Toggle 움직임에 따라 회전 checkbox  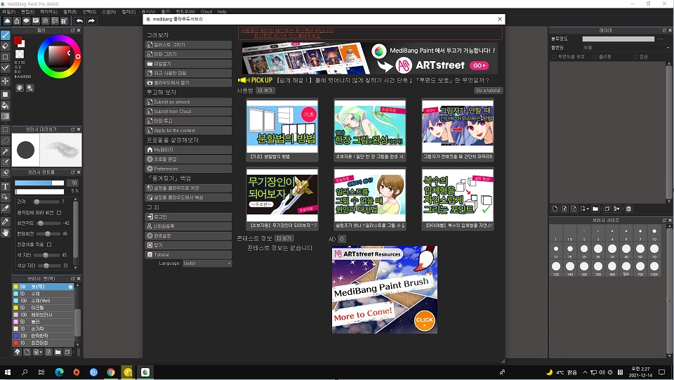pos(59,212)
